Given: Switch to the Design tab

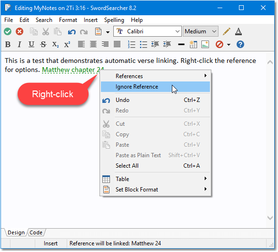Looking at the screenshot, I should (x=16, y=232).
